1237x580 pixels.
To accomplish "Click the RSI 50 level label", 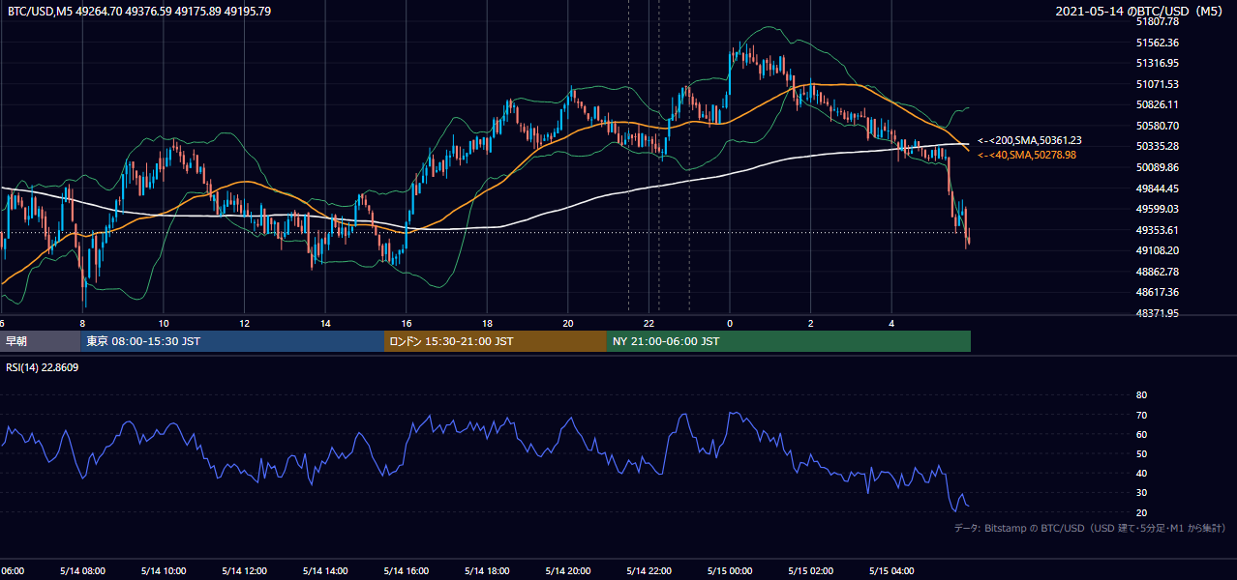I will pos(1141,453).
